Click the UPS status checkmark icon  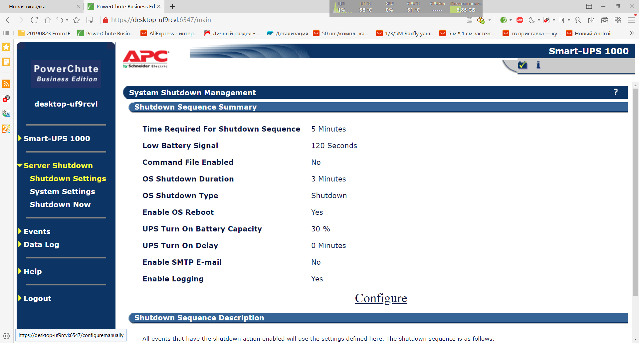[x=523, y=65]
